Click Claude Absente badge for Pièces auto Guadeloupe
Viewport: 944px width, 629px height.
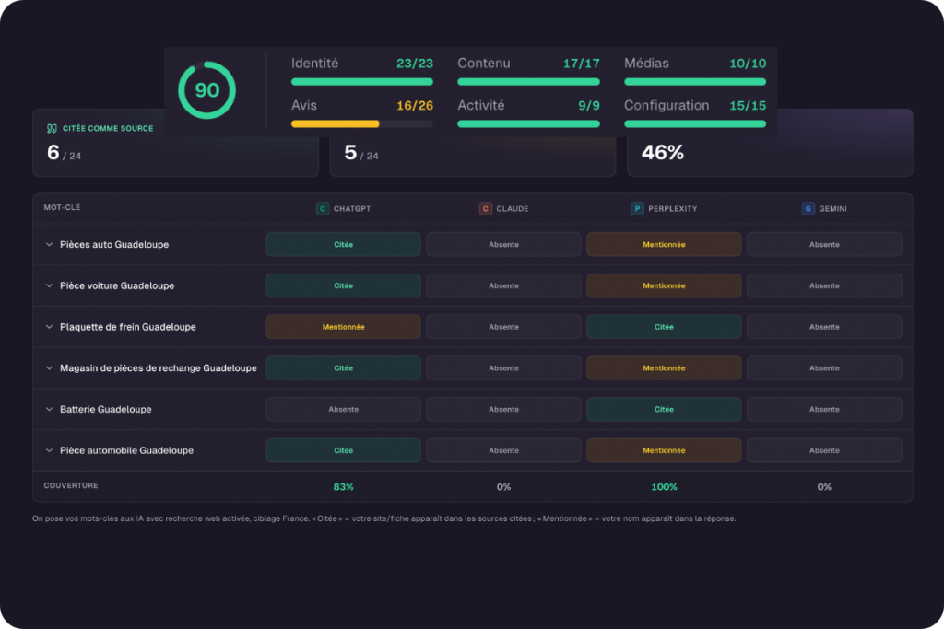[504, 244]
